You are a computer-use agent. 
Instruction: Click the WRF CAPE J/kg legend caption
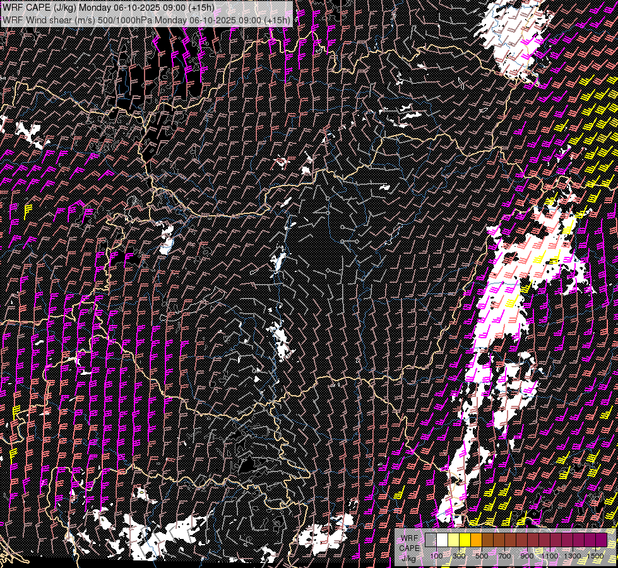pyautogui.click(x=409, y=548)
